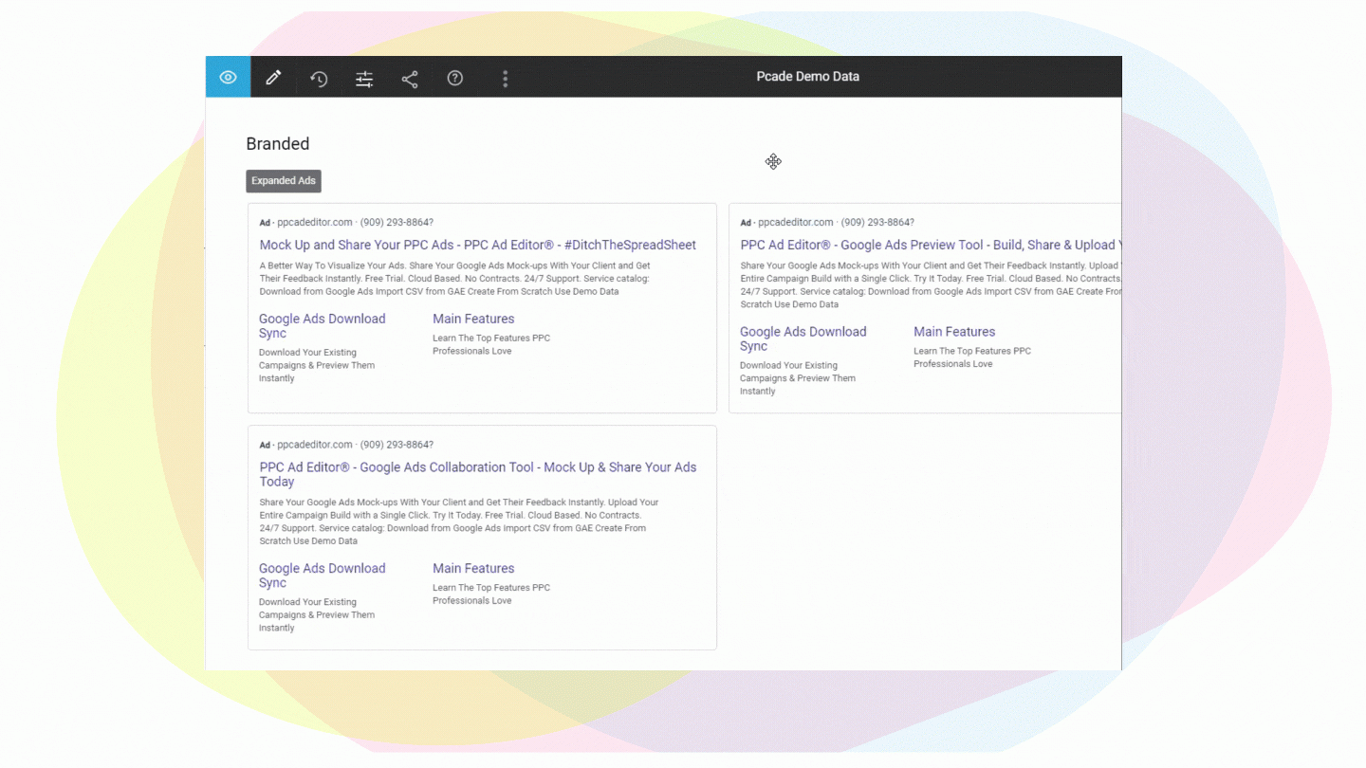
Task: Click the share icon in toolbar
Action: (x=410, y=79)
